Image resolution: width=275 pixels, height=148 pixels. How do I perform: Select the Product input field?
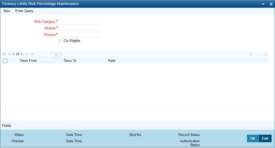(x=79, y=35)
